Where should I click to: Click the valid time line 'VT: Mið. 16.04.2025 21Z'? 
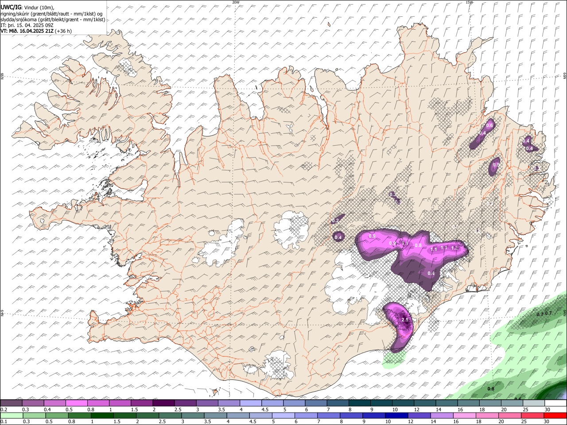(27, 31)
